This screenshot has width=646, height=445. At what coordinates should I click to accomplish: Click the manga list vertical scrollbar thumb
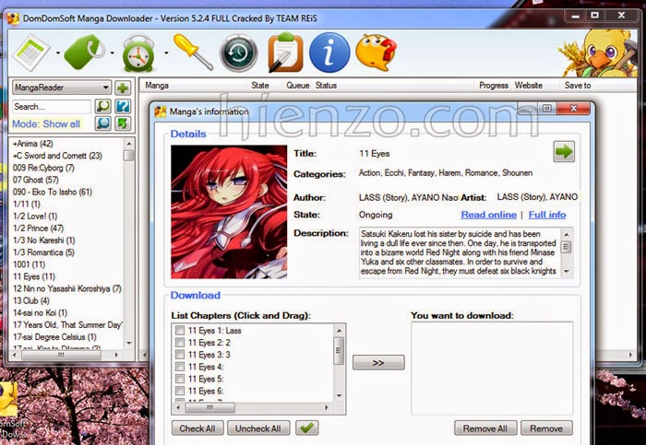[129, 156]
